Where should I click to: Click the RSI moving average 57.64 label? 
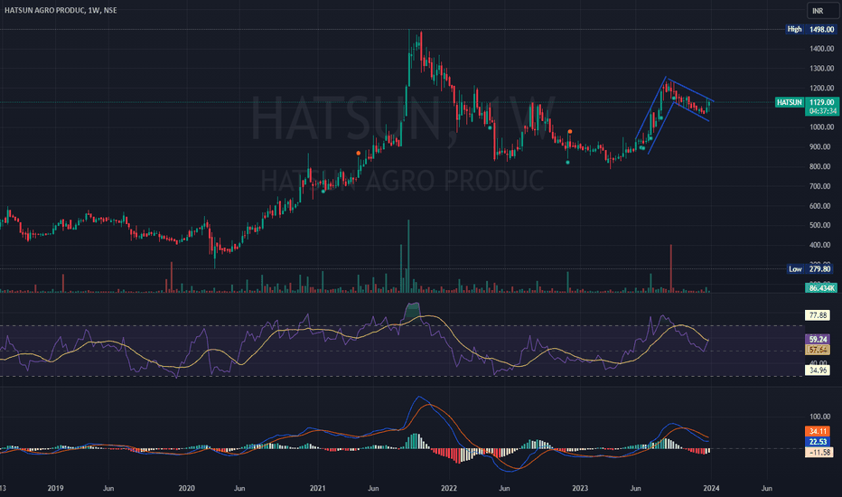tap(818, 350)
